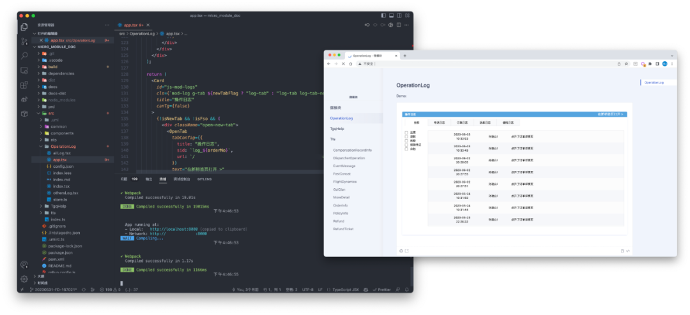Screen dimensions: 690x315
Task: Click the errors and warnings count in status bar
Action: pos(110,289)
